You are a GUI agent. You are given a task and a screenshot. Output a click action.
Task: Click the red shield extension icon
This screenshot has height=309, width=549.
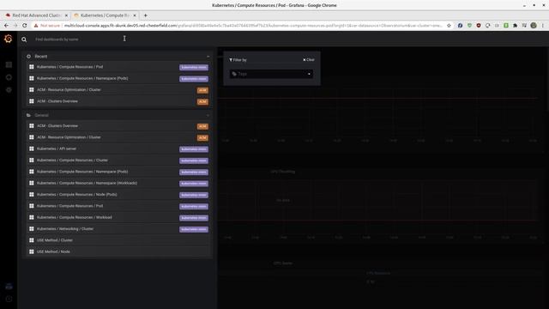click(479, 26)
